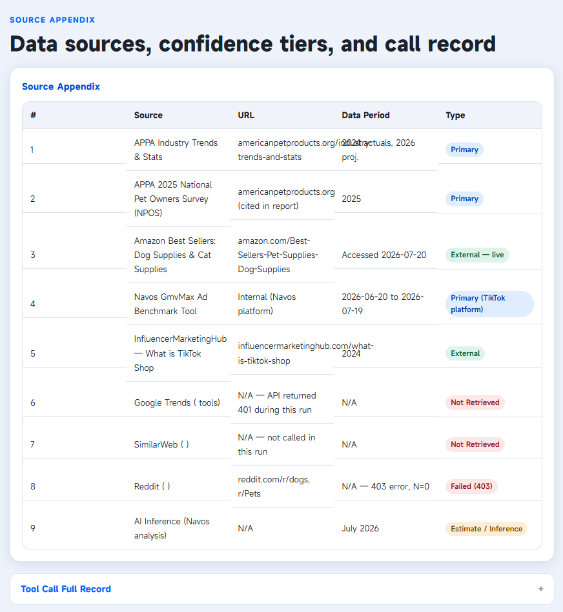The width and height of the screenshot is (563, 612).
Task: Click the Accessed 2026-07-20 cell
Action: 384,255
